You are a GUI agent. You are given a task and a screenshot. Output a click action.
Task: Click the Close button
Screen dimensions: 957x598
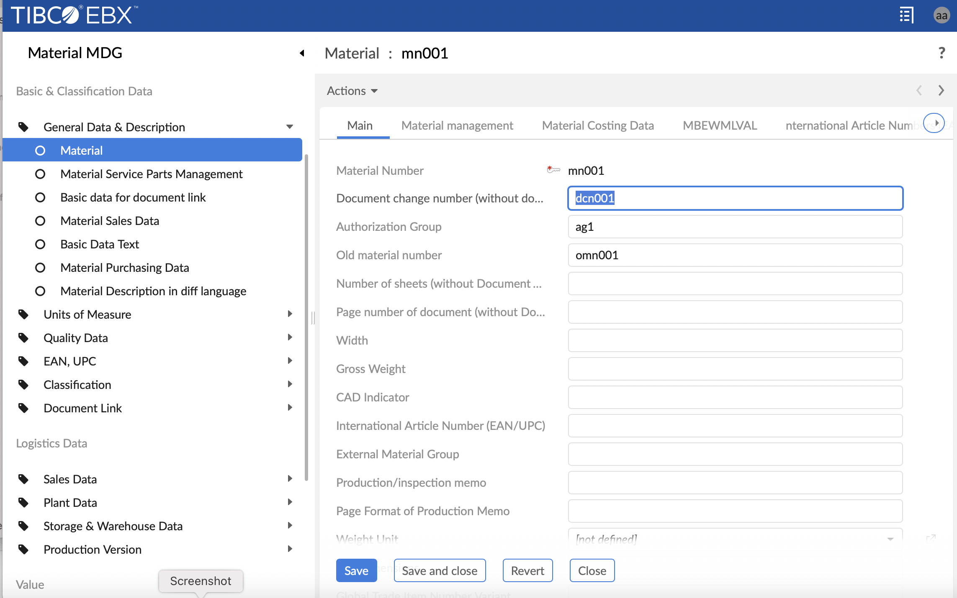(592, 570)
